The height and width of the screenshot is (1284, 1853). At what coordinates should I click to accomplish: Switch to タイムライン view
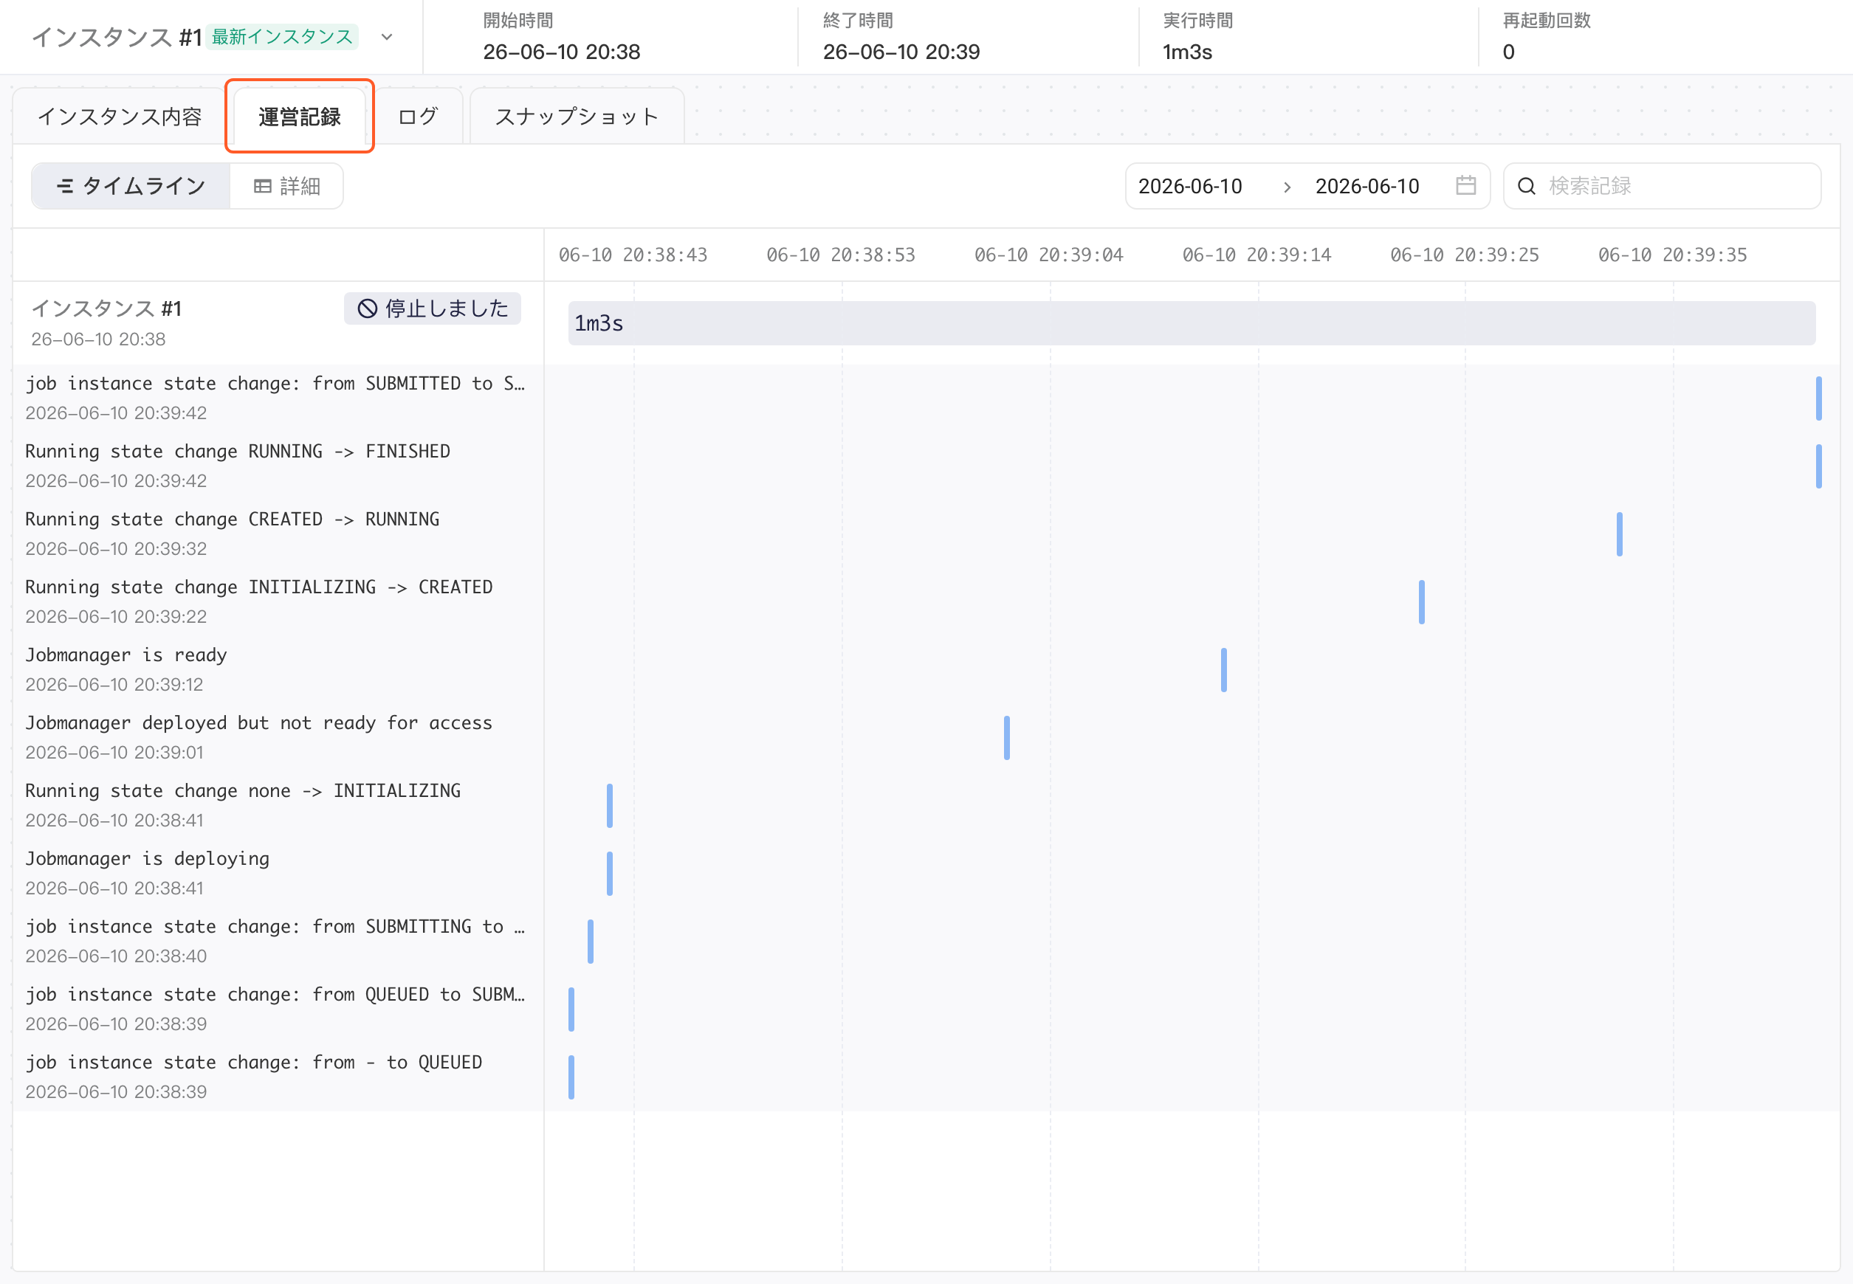tap(131, 187)
